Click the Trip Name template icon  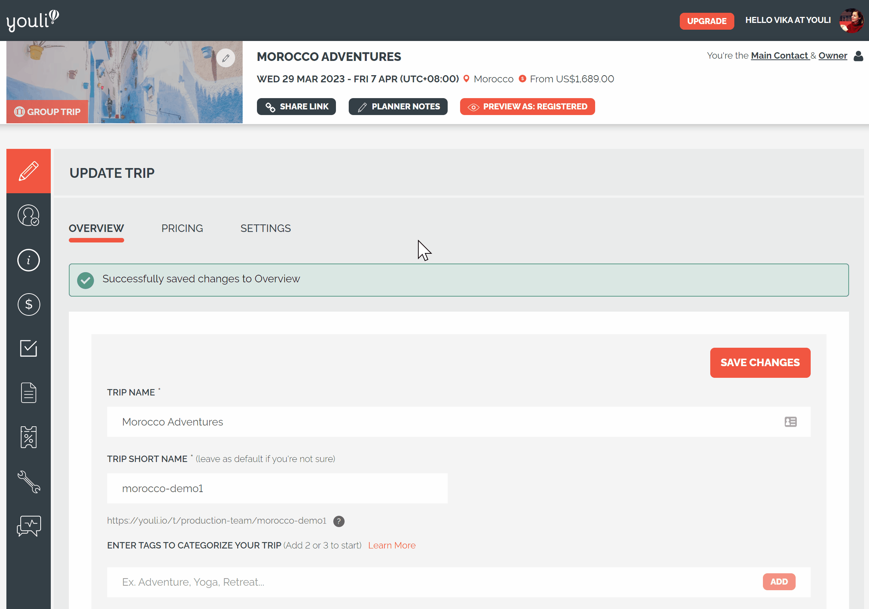(790, 422)
